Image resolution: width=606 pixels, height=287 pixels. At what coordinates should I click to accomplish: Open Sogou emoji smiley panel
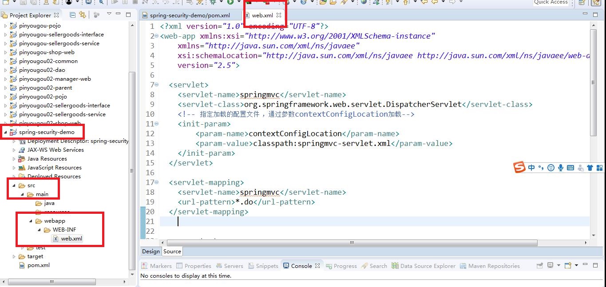click(x=551, y=168)
